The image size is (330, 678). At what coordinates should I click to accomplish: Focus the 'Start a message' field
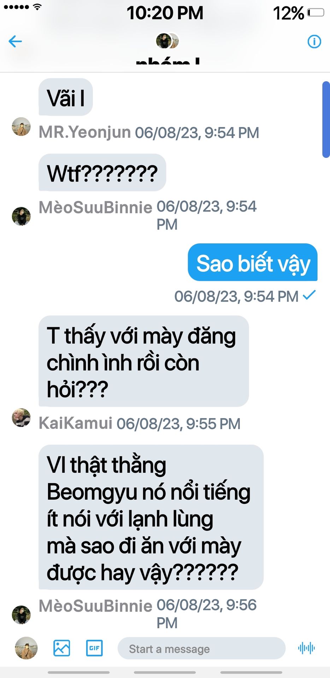coord(201,648)
